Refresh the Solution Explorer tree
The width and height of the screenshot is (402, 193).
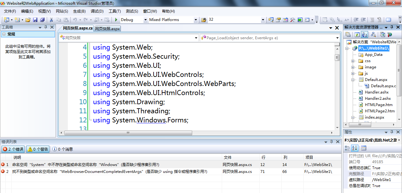click(357, 35)
